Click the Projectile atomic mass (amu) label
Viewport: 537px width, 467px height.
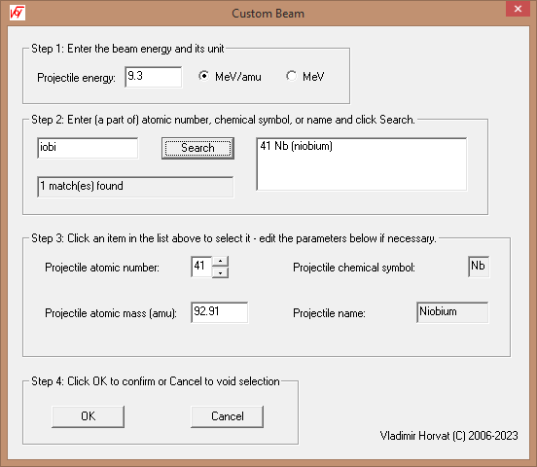pos(111,313)
